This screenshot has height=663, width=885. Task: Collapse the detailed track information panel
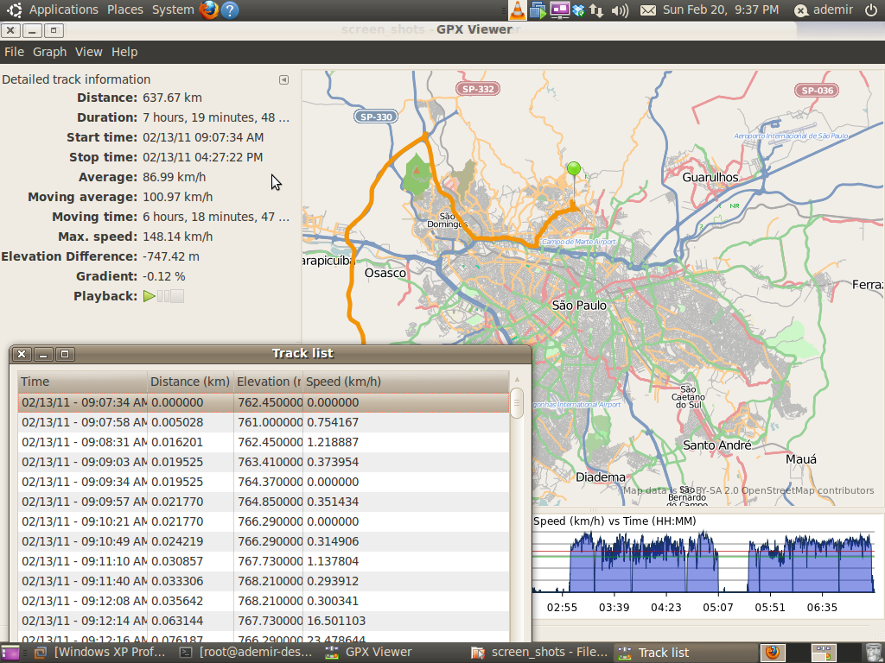283,79
